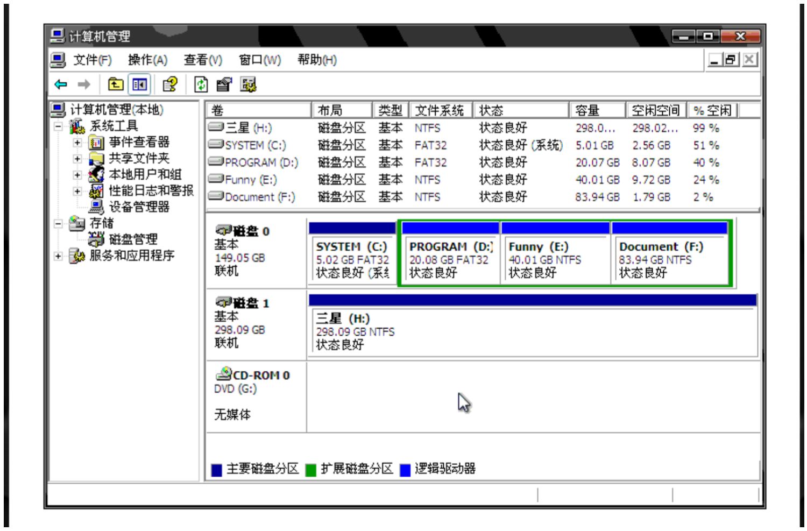Viewport: 807px width, 531px height.
Task: Click the 状态 column header
Action: 521,110
